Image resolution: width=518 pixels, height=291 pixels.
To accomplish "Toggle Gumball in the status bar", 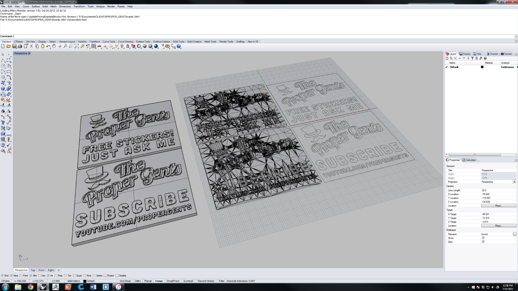I will point(188,281).
